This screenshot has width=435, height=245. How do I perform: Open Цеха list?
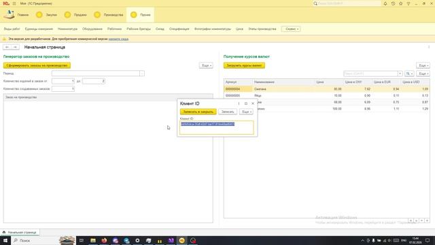(239, 29)
